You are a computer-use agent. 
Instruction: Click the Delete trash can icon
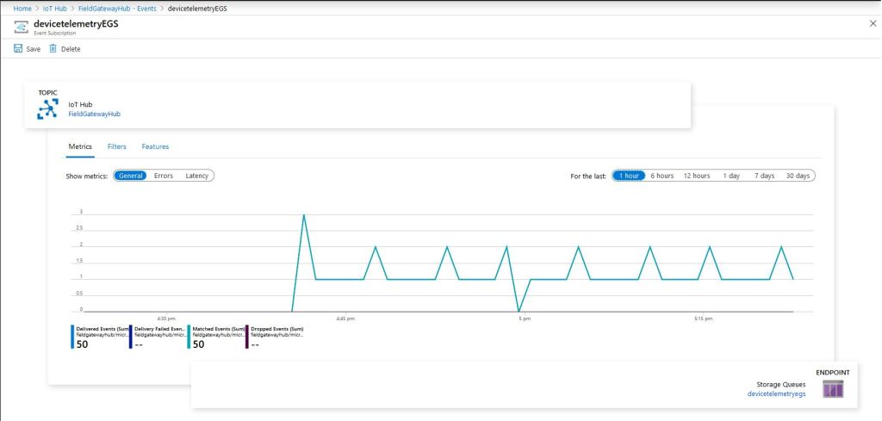[53, 49]
